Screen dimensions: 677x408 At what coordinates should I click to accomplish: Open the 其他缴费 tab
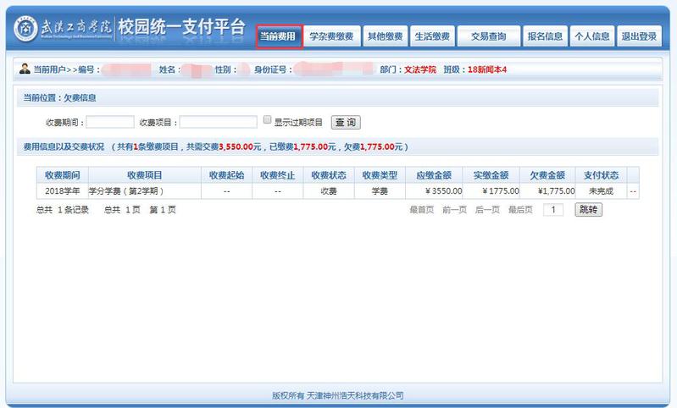tap(384, 36)
